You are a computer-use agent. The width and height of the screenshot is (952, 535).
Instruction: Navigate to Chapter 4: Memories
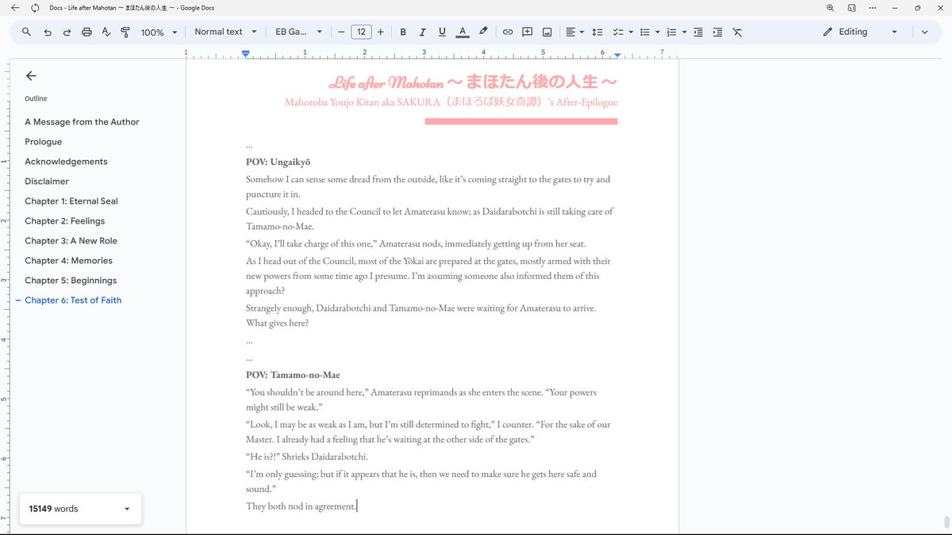click(x=68, y=261)
